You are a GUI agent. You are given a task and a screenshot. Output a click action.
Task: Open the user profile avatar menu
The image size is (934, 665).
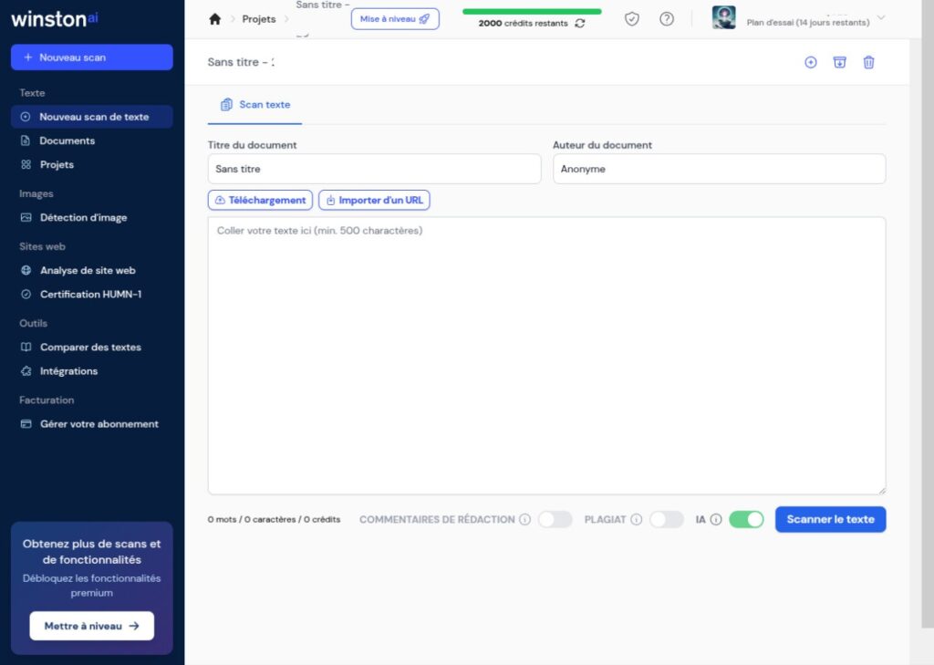tap(724, 18)
